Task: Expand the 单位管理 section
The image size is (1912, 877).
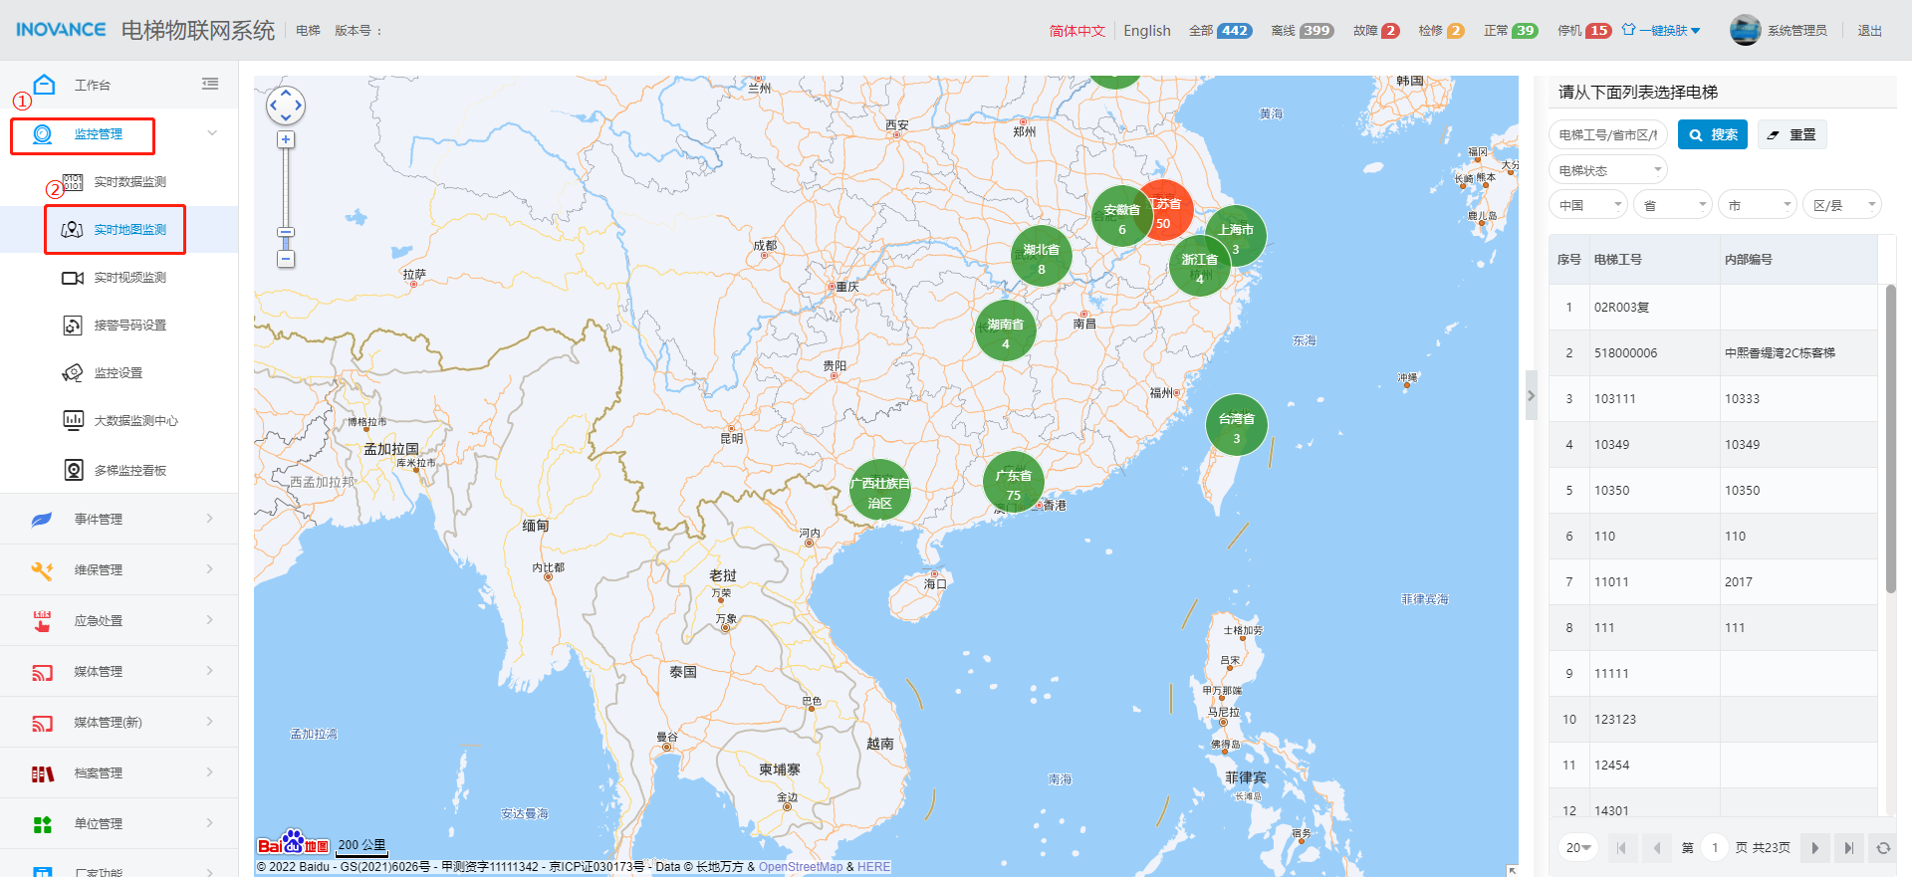Action: coord(119,823)
